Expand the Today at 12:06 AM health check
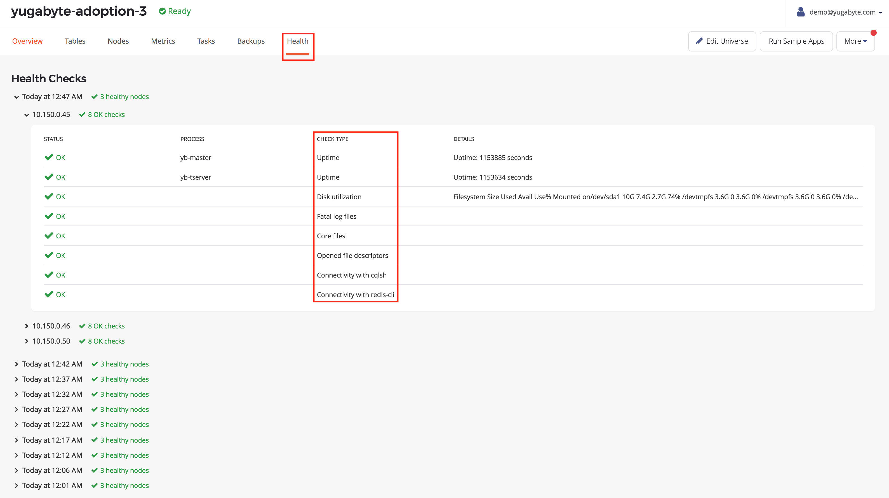The width and height of the screenshot is (889, 498). click(16, 471)
